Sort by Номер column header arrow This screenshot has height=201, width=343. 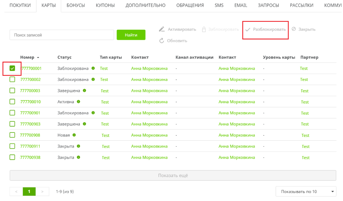(x=38, y=58)
